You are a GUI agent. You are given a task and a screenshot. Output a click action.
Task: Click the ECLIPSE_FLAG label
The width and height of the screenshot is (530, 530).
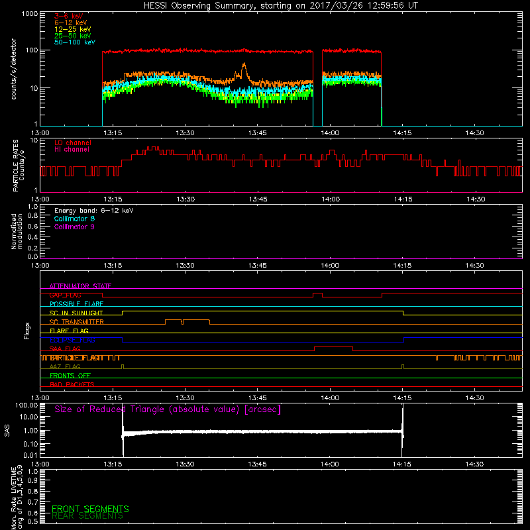(72, 340)
